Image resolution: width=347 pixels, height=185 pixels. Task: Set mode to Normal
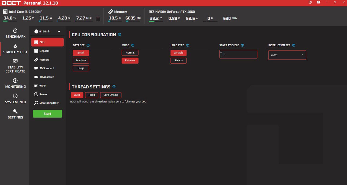tap(130, 53)
